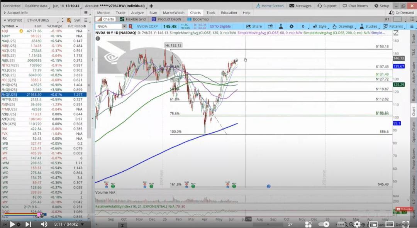417x228 pixels.
Task: Open the Active Trader side tab
Action: click(x=414, y=72)
